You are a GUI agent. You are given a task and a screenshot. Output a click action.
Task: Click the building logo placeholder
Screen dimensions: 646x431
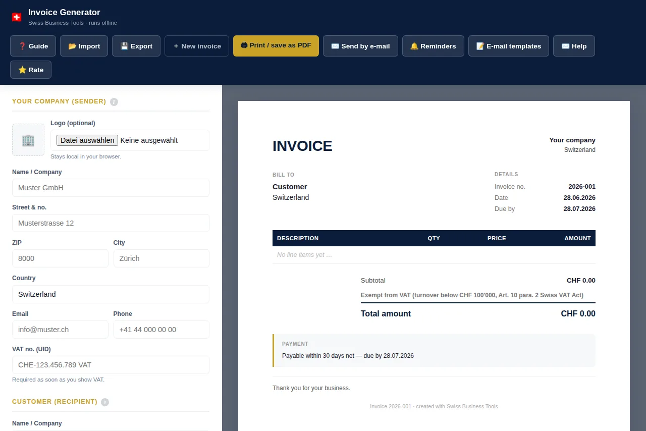pos(28,140)
